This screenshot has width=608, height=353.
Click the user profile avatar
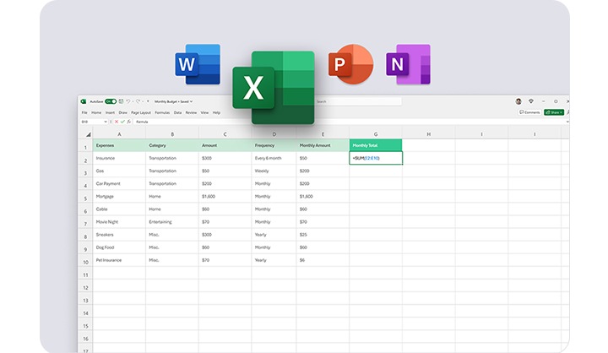(518, 101)
